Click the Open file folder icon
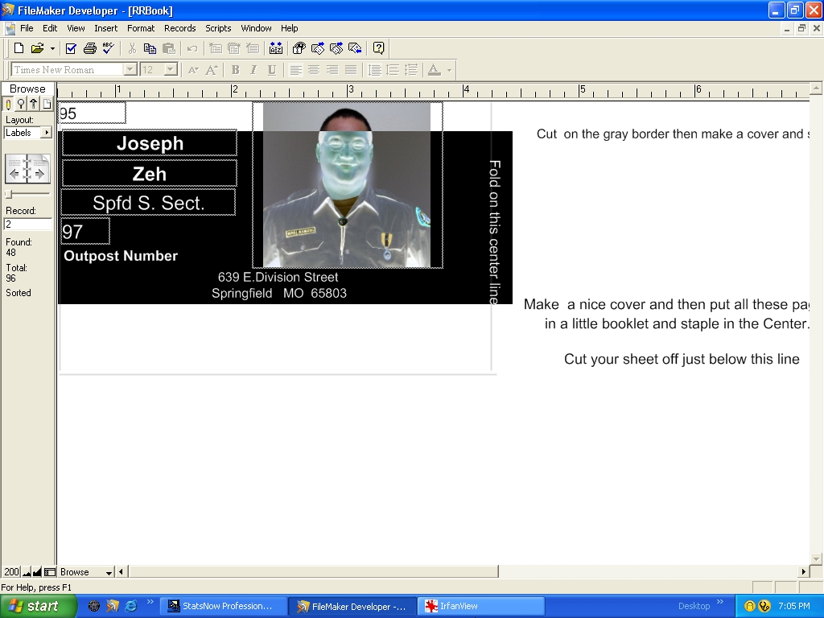The height and width of the screenshot is (618, 824). (37, 48)
